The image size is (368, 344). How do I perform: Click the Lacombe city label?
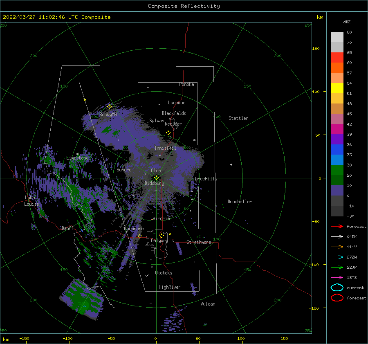coord(177,103)
